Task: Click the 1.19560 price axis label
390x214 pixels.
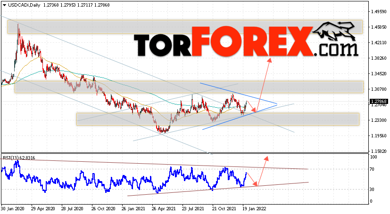Action: click(x=379, y=135)
